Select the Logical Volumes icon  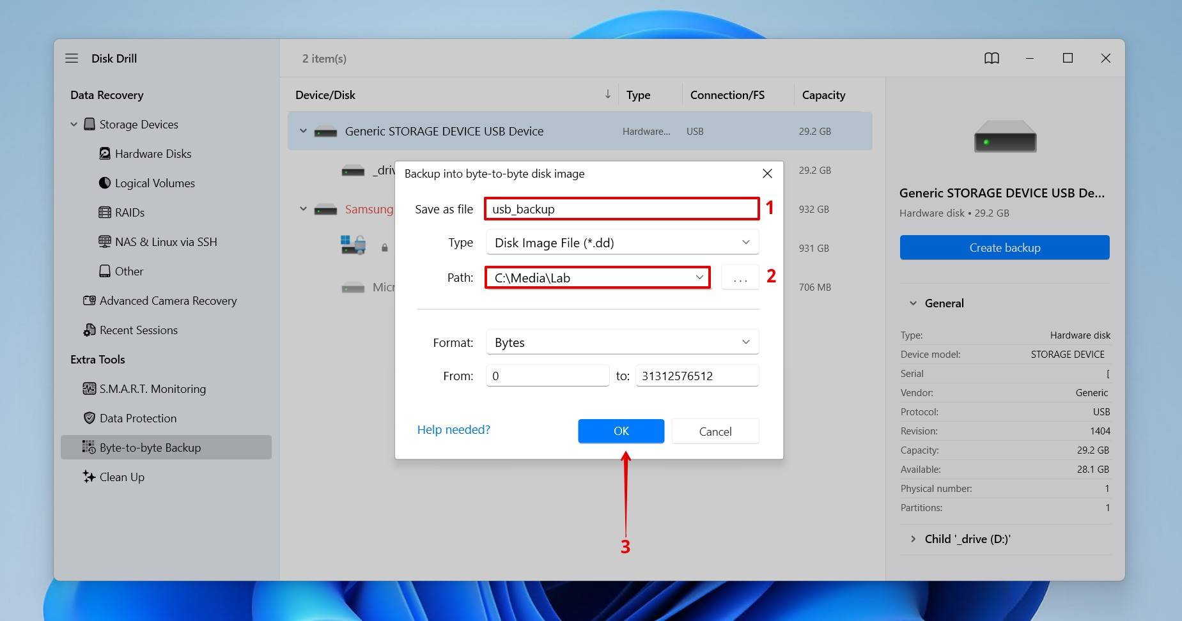point(104,183)
